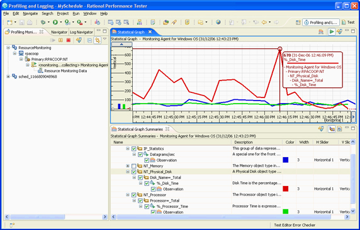Enable the NT_Memory checkbox
The width and height of the screenshot is (360, 230).
point(134,166)
